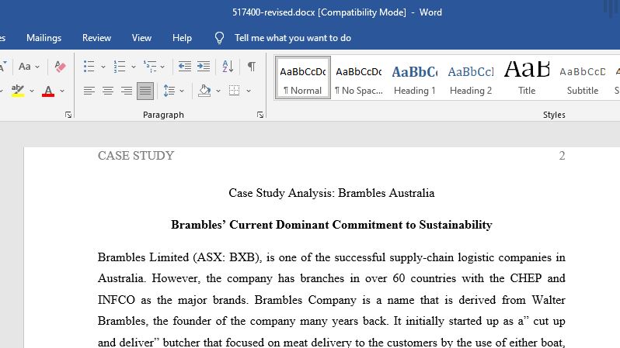Expand the Bullets library dropdown arrow

point(103,67)
